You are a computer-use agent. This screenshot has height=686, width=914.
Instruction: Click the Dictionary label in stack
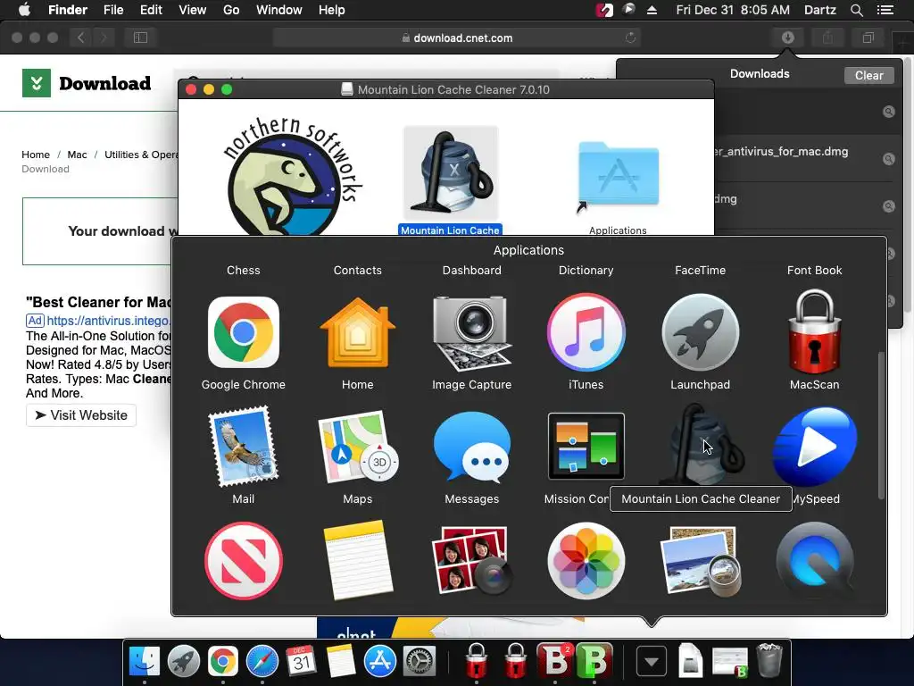point(586,270)
